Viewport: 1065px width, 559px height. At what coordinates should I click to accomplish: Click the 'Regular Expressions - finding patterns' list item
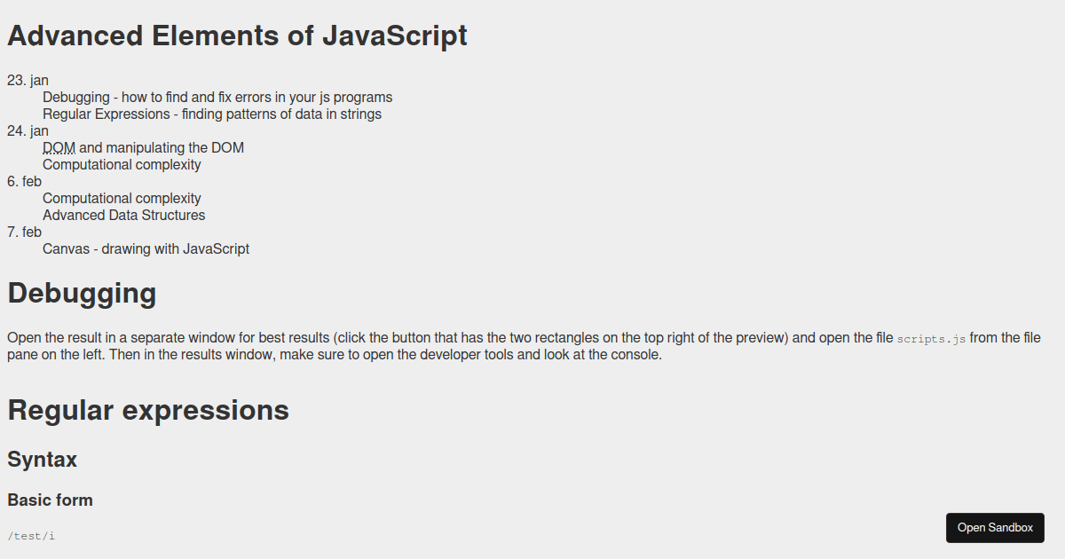click(212, 114)
